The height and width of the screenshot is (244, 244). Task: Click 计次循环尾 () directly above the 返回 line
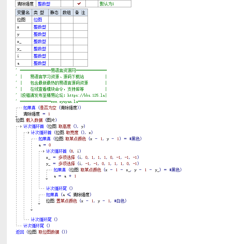pos(37,226)
